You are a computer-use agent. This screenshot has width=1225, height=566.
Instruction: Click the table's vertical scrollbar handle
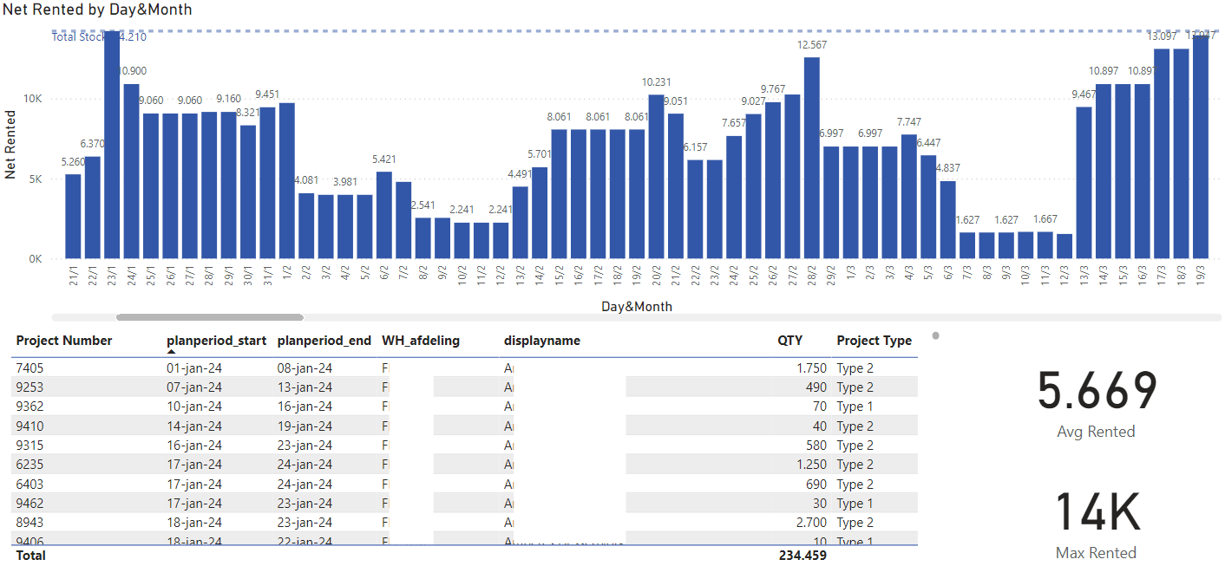(936, 335)
